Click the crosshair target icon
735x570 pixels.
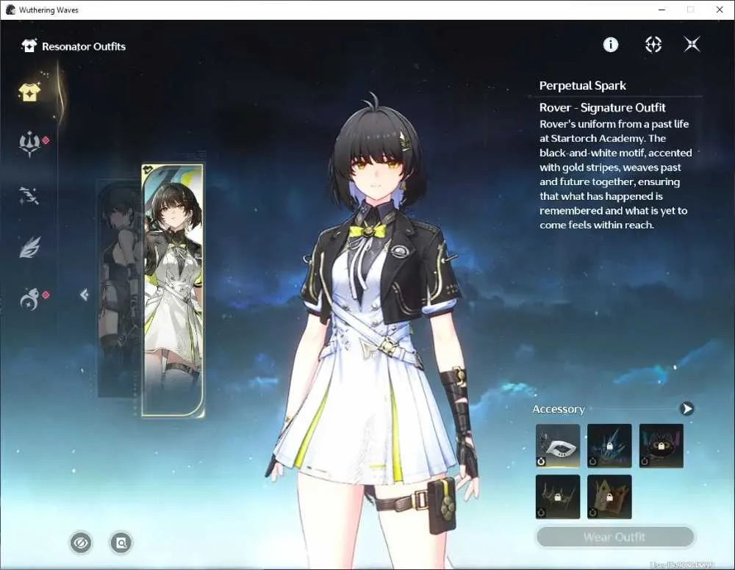tap(653, 45)
